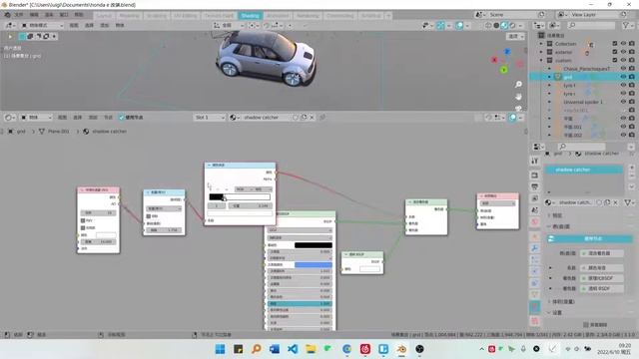This screenshot has height=359, width=639.
Task: Expand the Collection tree item in outliner
Action: (541, 44)
